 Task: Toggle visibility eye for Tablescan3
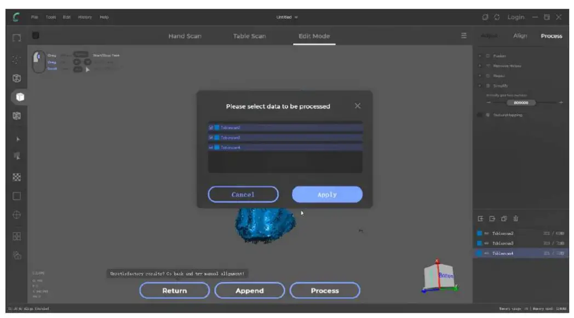coord(486,243)
